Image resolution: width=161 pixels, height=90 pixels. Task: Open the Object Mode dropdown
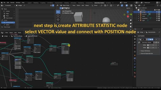[x=66, y=5]
